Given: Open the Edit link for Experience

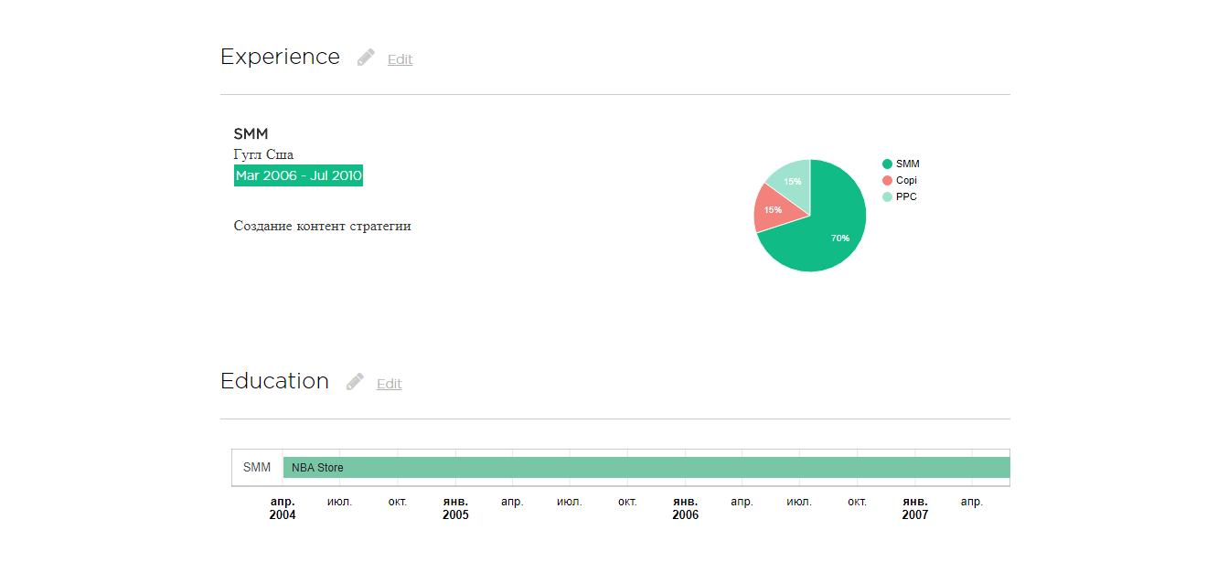Looking at the screenshot, I should click(x=400, y=59).
